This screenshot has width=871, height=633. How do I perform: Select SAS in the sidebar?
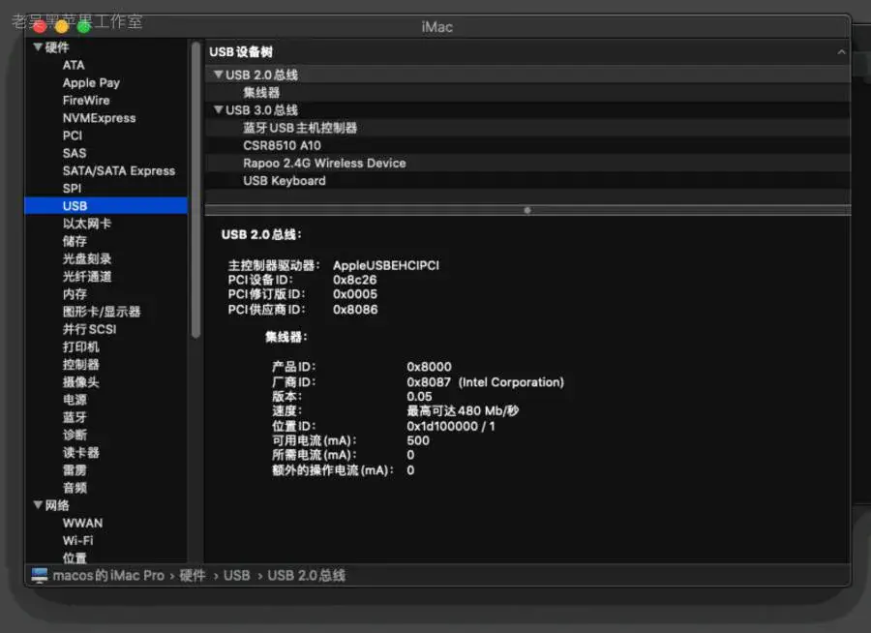click(74, 153)
